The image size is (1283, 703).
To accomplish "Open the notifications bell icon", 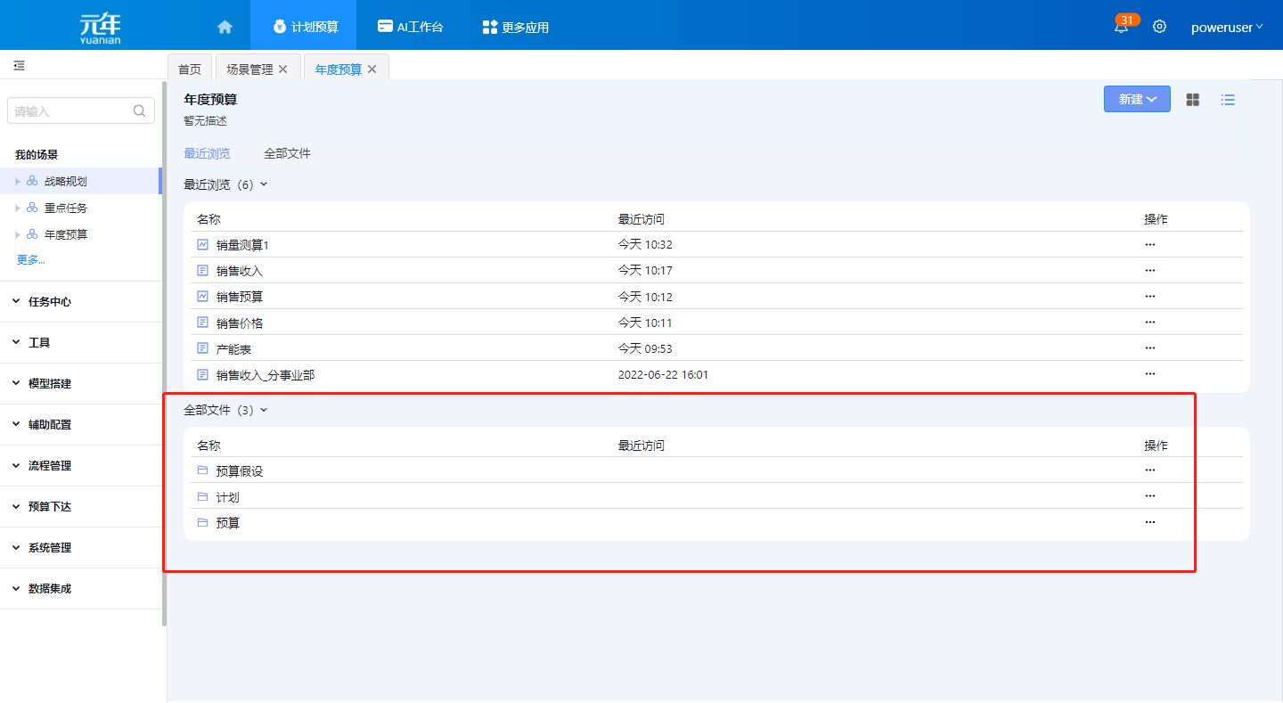I will [x=1121, y=27].
